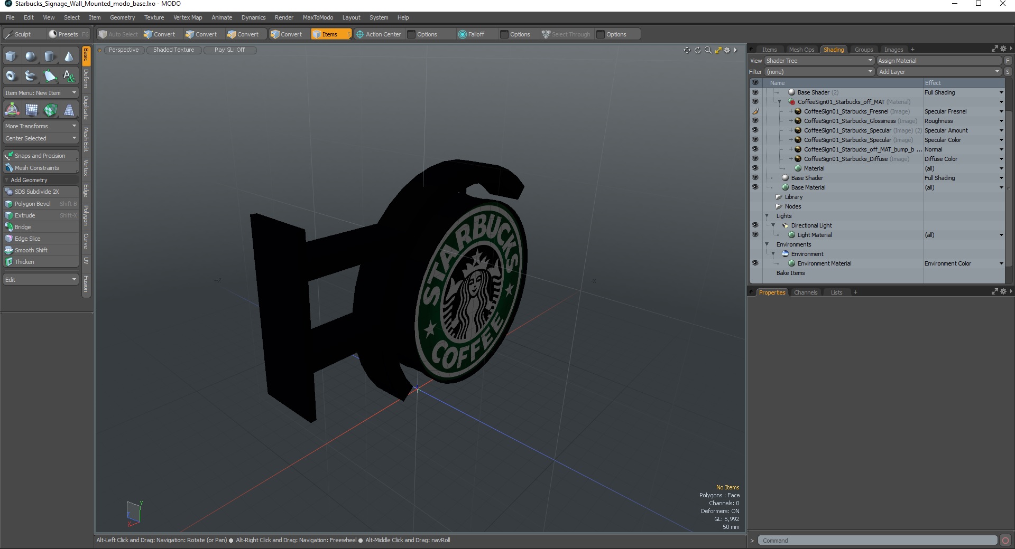Click viewport maximize toggle icon
This screenshot has height=549, width=1015.
point(718,50)
